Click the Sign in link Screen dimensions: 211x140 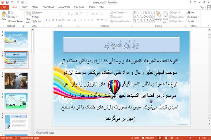pos(203,7)
